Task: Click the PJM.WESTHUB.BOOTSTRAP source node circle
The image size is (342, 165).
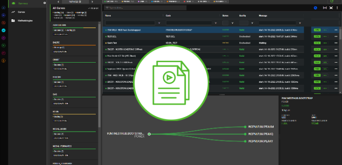Action: click(x=149, y=134)
